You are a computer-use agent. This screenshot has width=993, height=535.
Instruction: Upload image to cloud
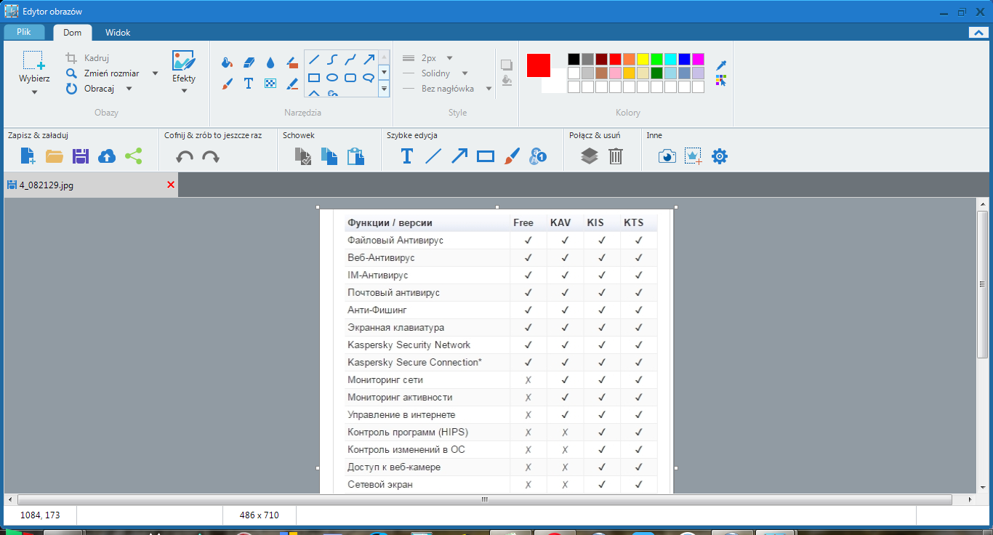coord(107,156)
